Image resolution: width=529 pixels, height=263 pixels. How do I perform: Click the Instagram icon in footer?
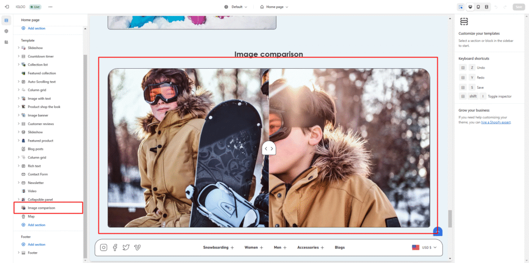104,247
